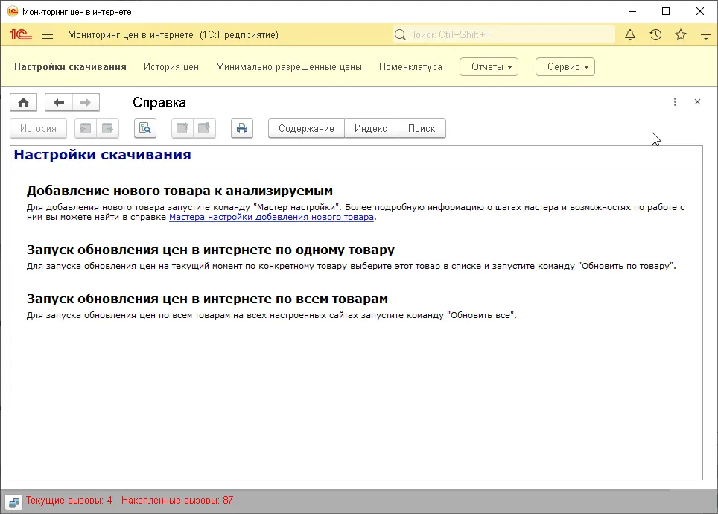The width and height of the screenshot is (718, 514).
Task: Open the three-dots more options menu
Action: pos(675,102)
